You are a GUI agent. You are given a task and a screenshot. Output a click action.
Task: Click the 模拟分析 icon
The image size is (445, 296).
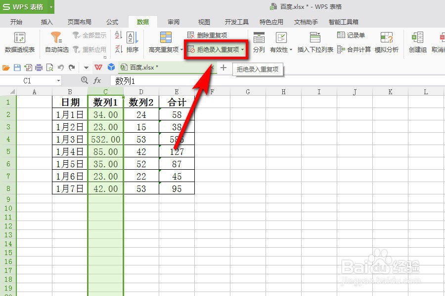pos(386,42)
